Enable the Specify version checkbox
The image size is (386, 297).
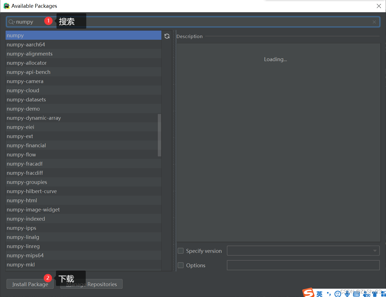pos(181,251)
